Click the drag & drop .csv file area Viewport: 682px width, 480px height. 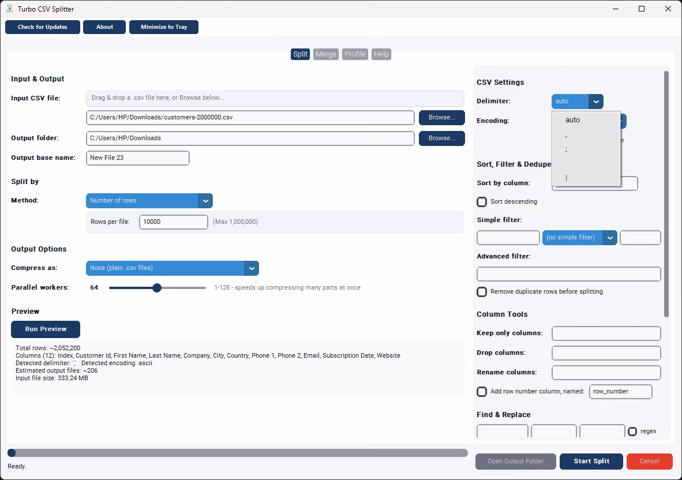(275, 98)
